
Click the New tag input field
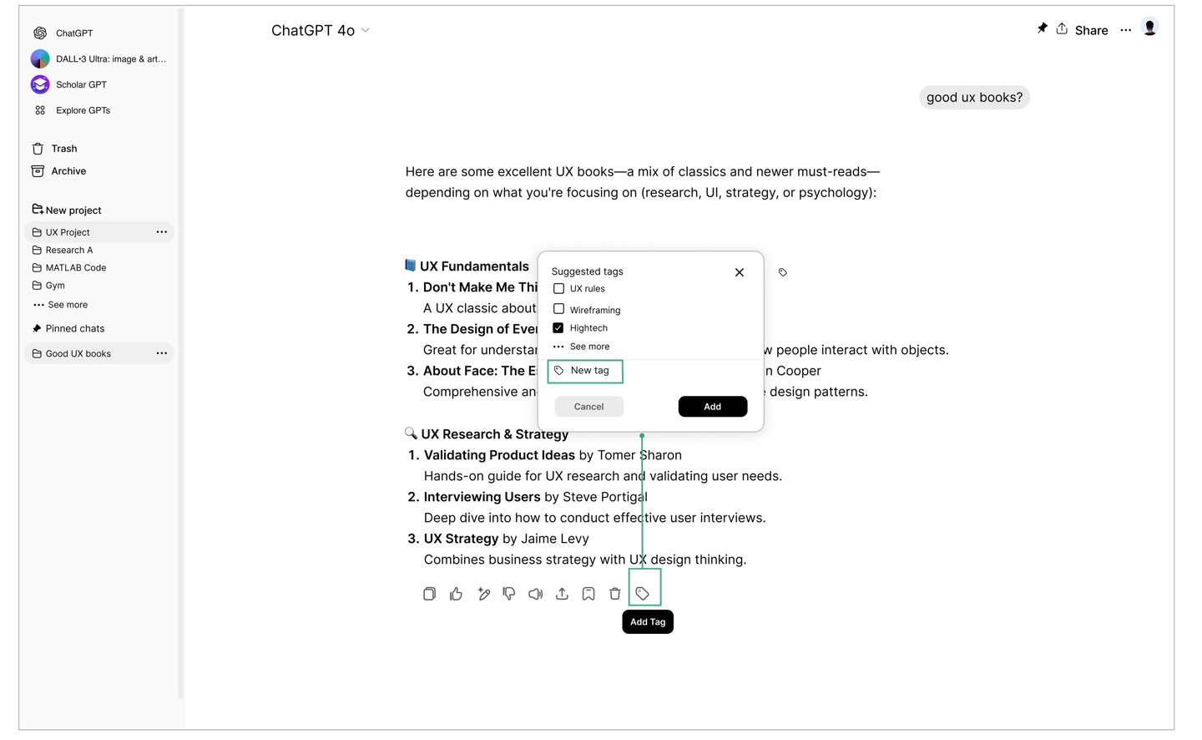point(585,371)
